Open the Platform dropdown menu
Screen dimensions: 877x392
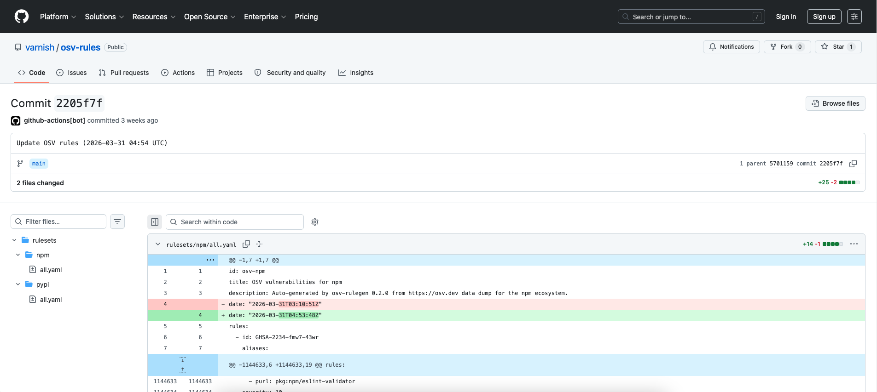pyautogui.click(x=58, y=17)
